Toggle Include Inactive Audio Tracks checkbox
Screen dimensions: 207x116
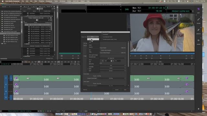[102, 39]
